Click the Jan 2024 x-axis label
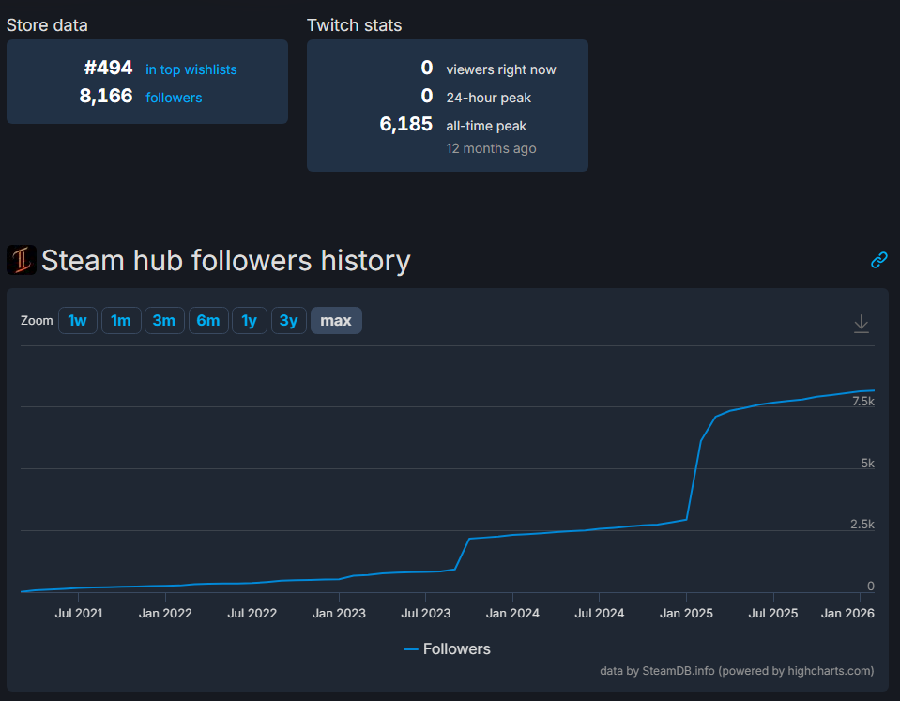Screen dimensions: 900x701 point(512,613)
